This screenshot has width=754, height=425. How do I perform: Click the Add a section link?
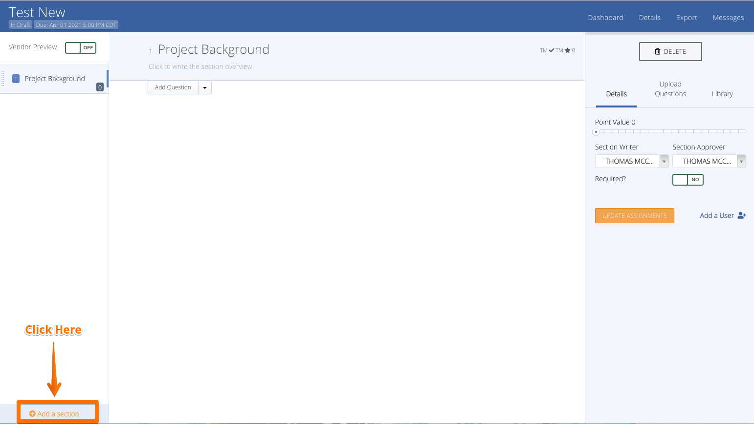coord(58,414)
